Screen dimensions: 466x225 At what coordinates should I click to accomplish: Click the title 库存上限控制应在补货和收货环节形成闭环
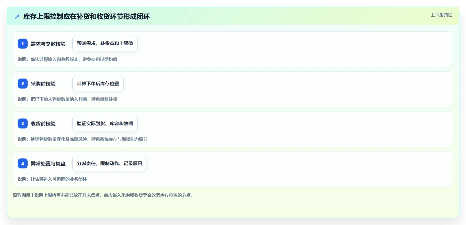(87, 16)
